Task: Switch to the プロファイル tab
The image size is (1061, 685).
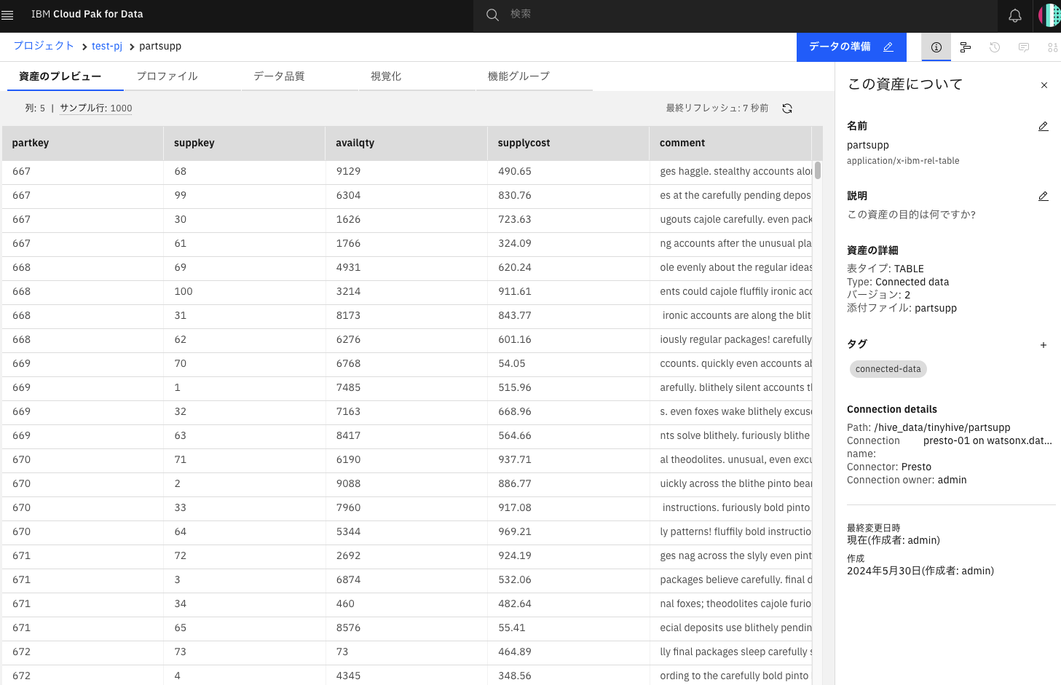Action: pos(182,76)
